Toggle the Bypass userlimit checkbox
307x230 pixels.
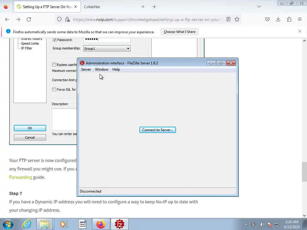[x=54, y=65]
